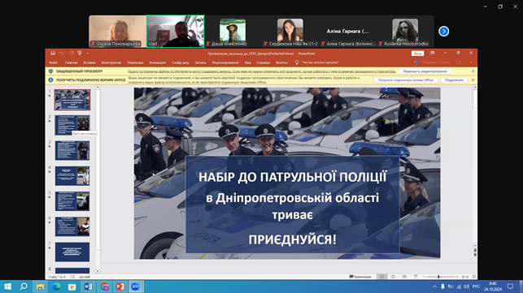Image resolution: width=523 pixels, height=293 pixels.
Task: Select the Анимация ribbon tab
Action: (x=158, y=62)
